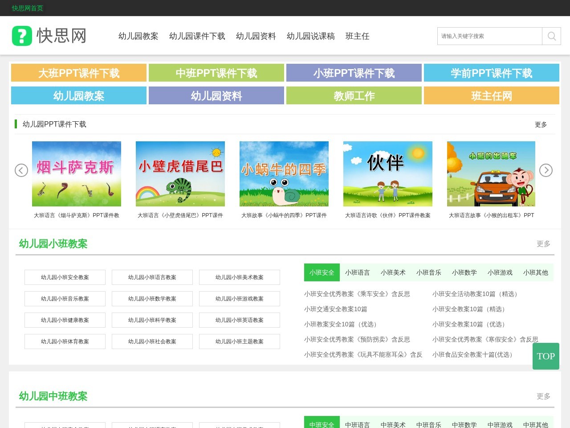
Task: Click the 教师工作 green banner
Action: tap(354, 95)
